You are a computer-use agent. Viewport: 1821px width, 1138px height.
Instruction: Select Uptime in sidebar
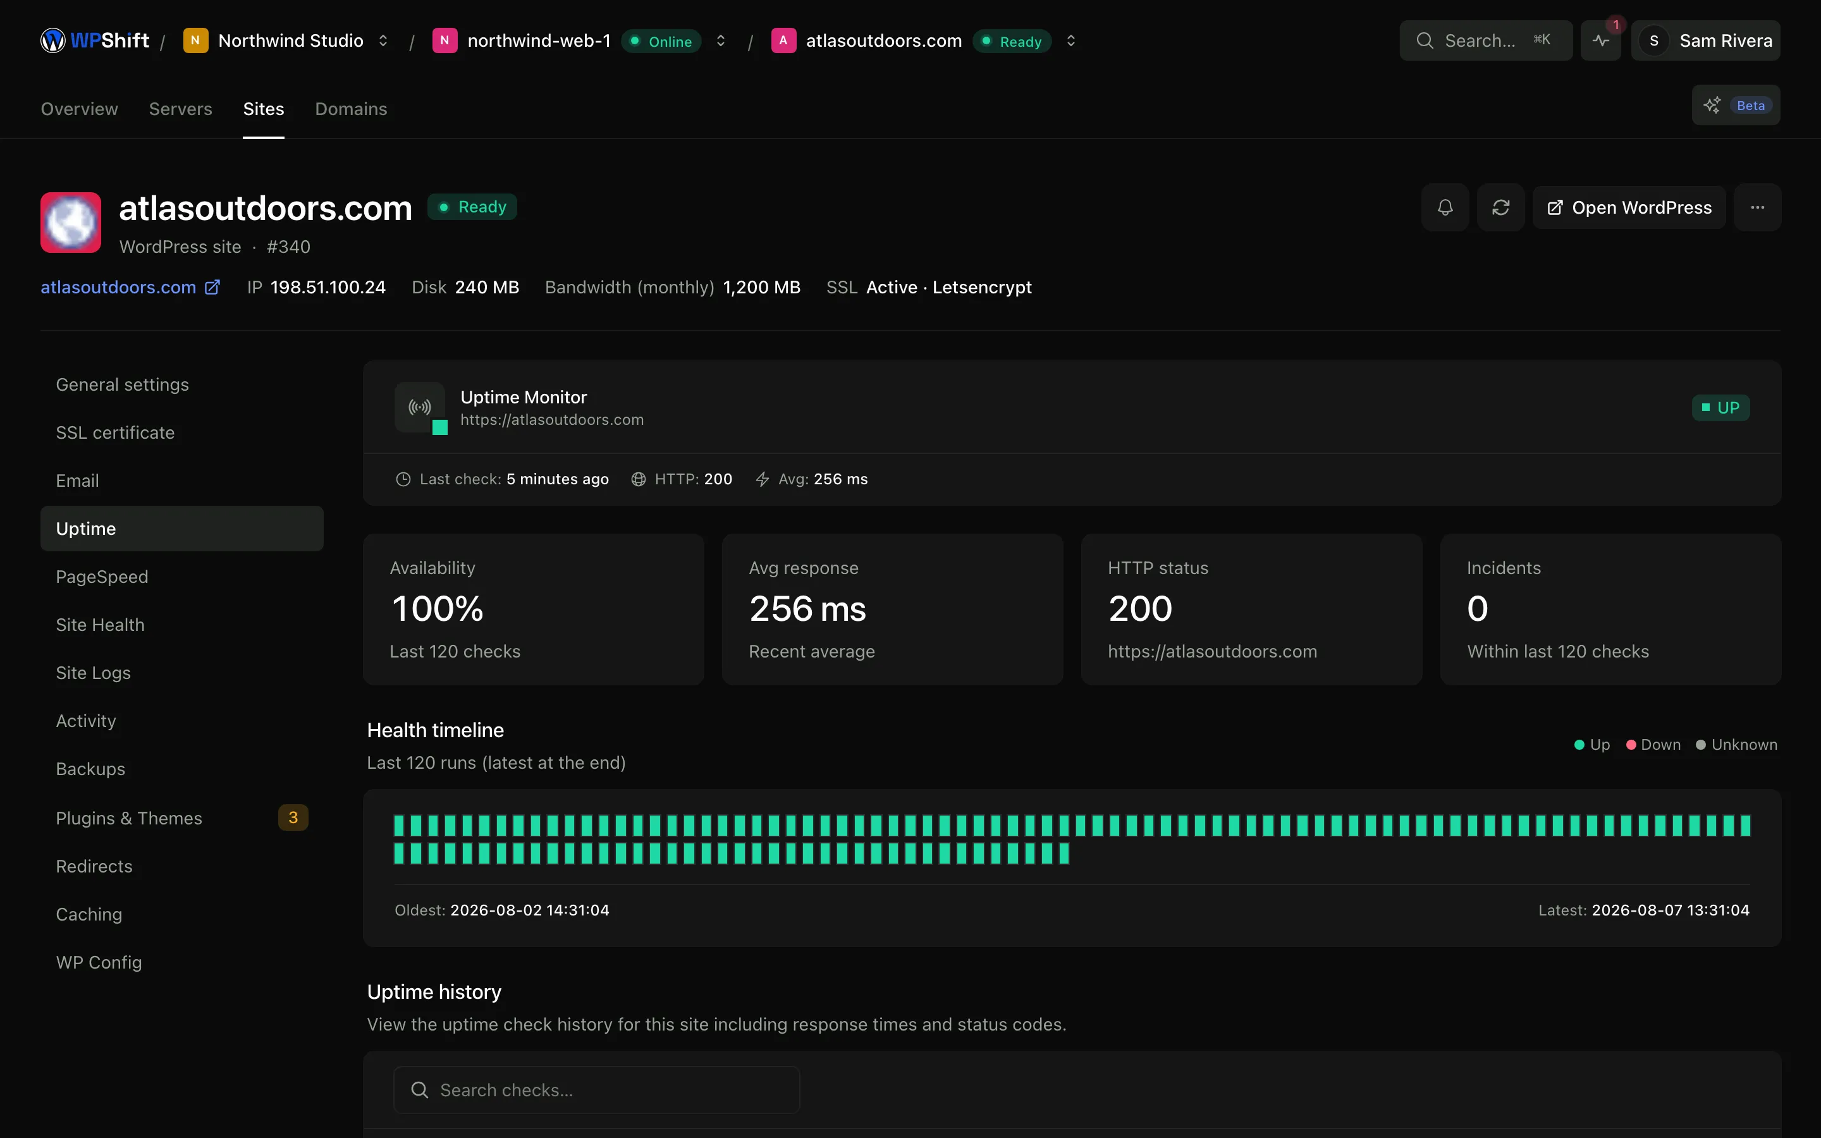(182, 529)
